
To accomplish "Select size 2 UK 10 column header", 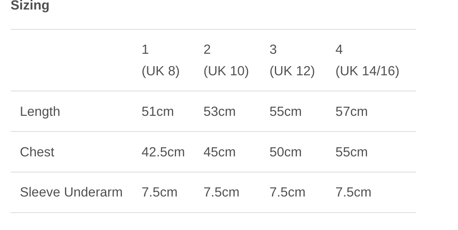I will [226, 60].
